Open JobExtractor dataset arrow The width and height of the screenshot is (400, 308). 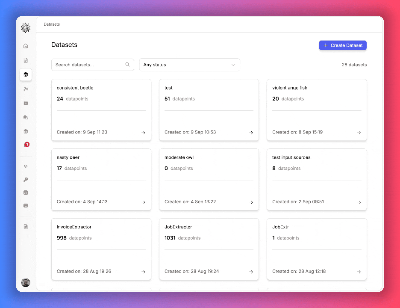point(251,272)
